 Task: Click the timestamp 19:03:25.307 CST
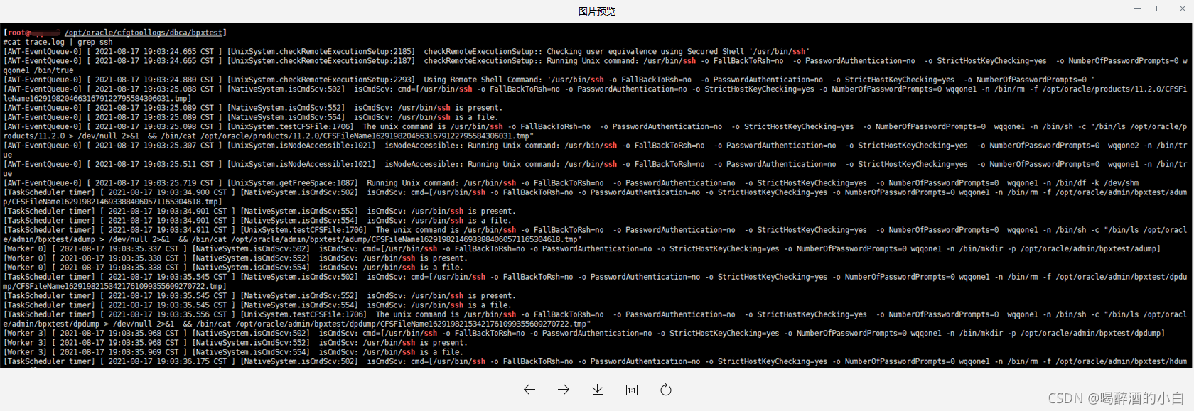click(x=176, y=146)
